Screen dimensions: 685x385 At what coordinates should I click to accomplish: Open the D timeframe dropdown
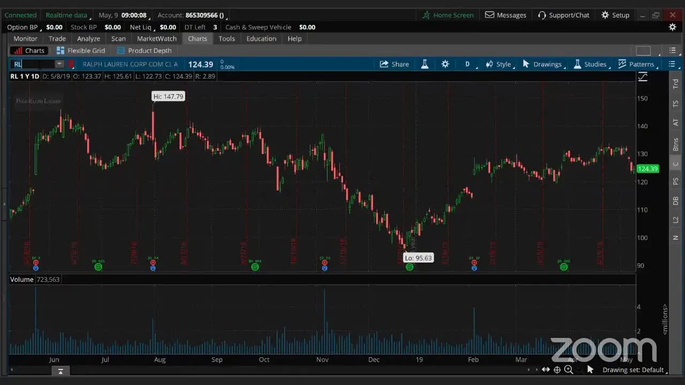[x=468, y=64]
